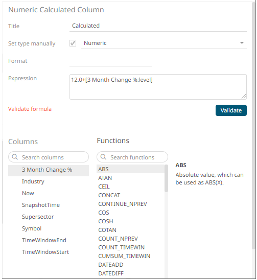Choose the ABS function in list
This screenshot has height=280, width=257.
tap(130, 169)
